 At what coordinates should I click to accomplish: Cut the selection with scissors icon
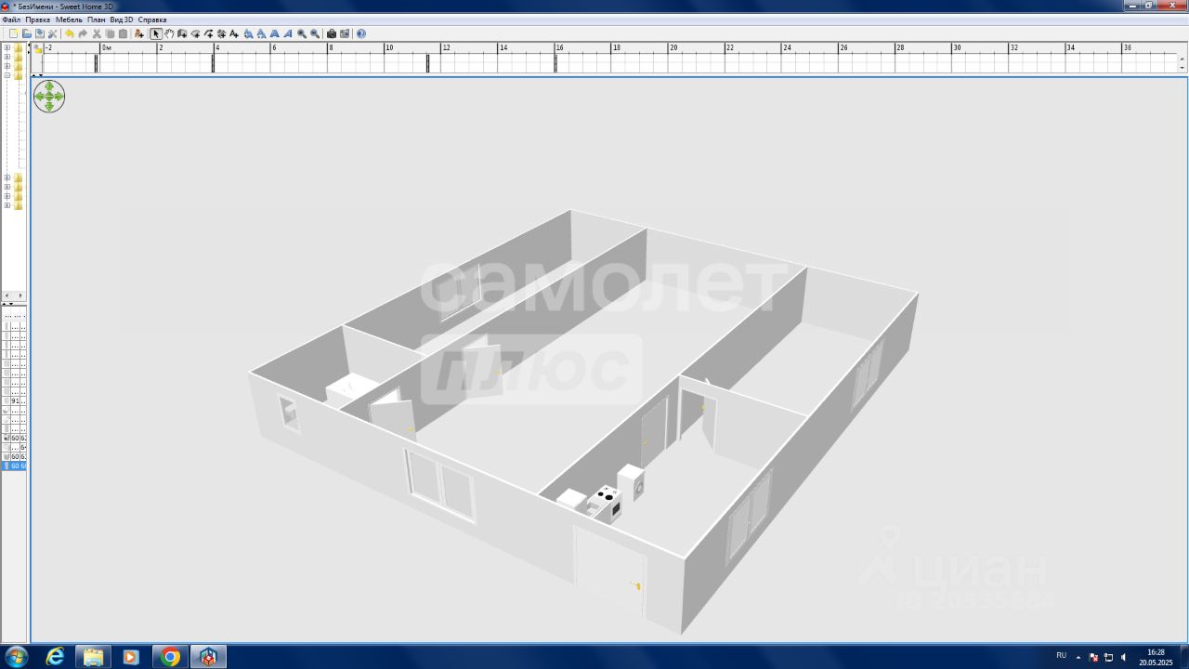pyautogui.click(x=97, y=33)
